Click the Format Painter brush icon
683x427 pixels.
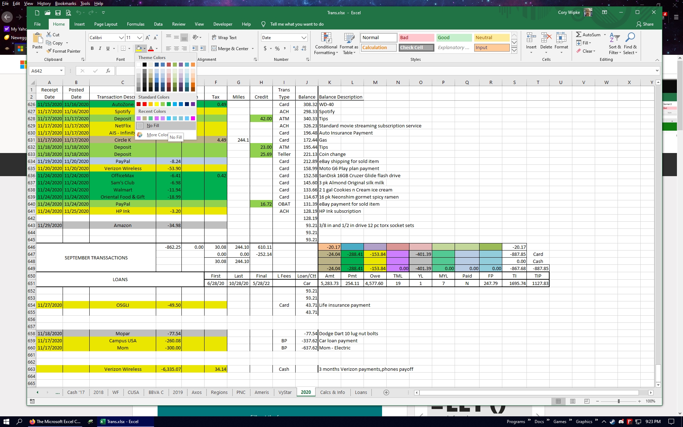tap(49, 51)
